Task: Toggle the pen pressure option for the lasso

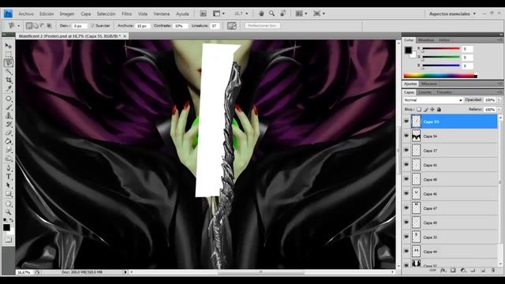Action: (x=232, y=26)
